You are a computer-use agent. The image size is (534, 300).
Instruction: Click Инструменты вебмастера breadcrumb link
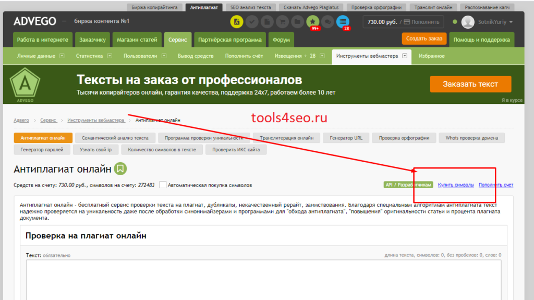point(96,120)
